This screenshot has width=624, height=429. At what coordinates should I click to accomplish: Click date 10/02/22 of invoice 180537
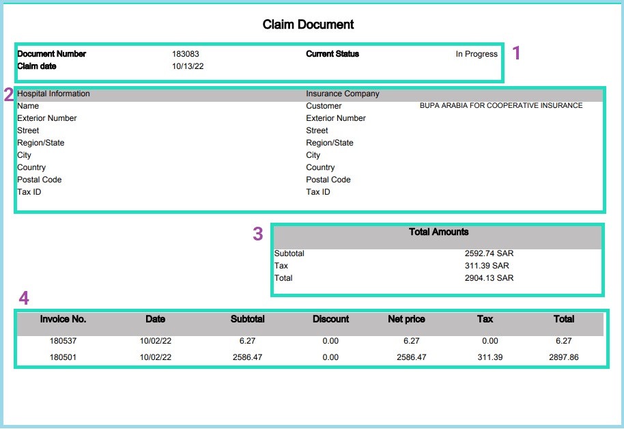(155, 341)
